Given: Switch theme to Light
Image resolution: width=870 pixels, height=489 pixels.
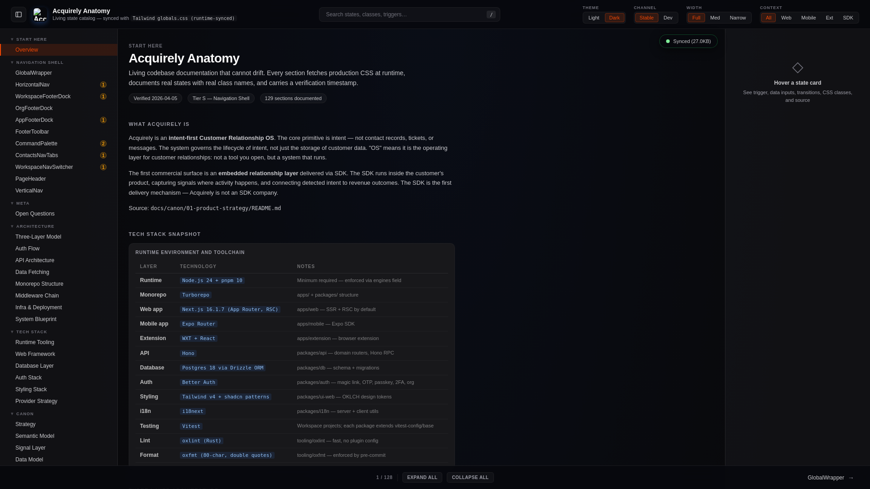Looking at the screenshot, I should (594, 18).
